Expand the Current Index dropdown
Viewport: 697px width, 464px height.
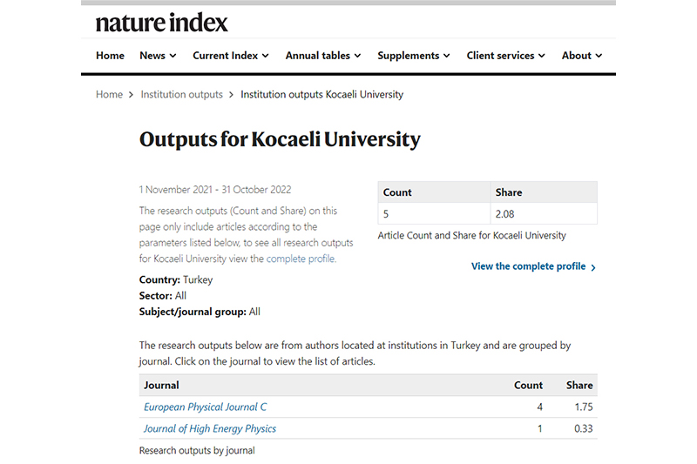click(231, 56)
